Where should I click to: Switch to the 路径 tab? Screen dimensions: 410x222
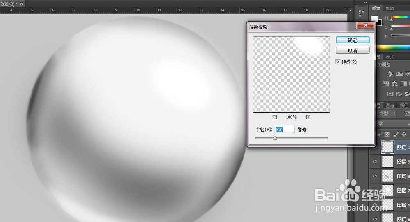tap(404, 105)
